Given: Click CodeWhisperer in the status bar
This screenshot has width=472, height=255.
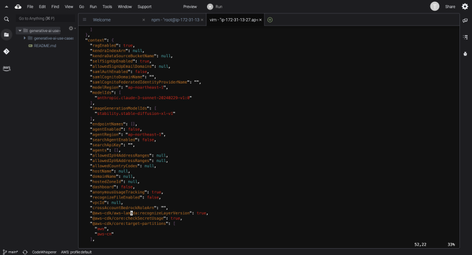Looking at the screenshot, I should click(44, 252).
